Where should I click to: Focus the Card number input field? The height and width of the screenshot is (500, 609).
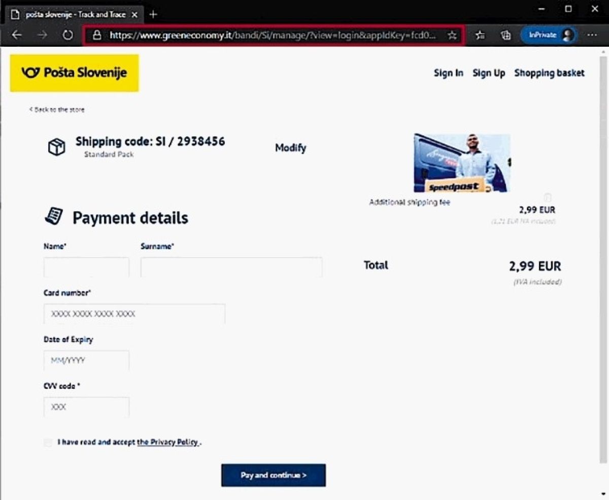pos(134,314)
